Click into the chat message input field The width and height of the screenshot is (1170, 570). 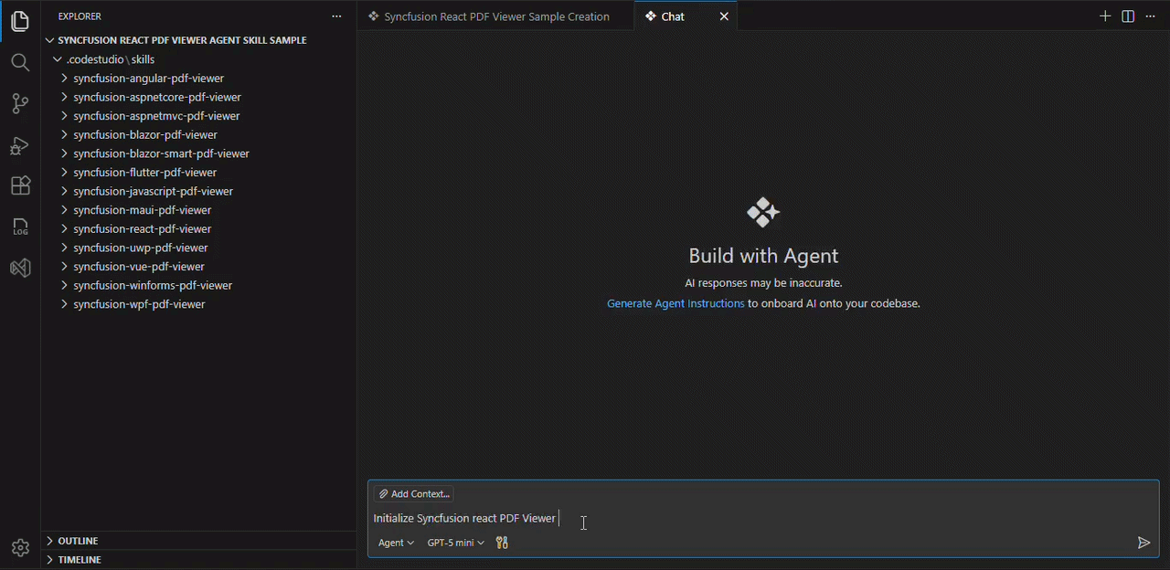(x=762, y=518)
